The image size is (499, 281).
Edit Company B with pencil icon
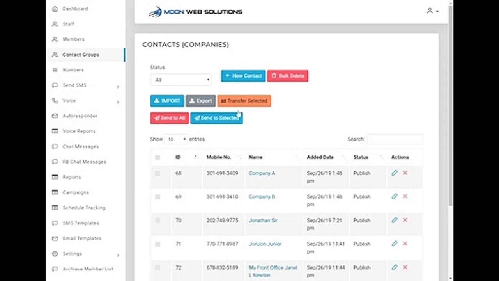(395, 196)
